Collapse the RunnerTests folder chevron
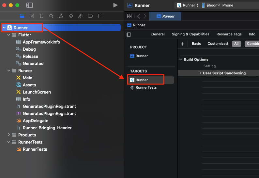The height and width of the screenshot is (178, 259). (x=9, y=142)
